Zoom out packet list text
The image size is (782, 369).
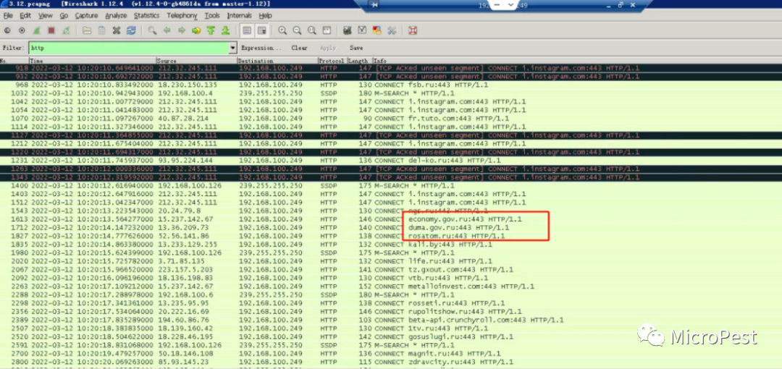(298, 31)
